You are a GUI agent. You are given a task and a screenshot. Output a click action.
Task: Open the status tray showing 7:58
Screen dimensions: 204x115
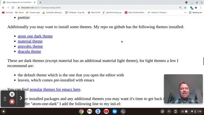pyautogui.click(x=196, y=111)
